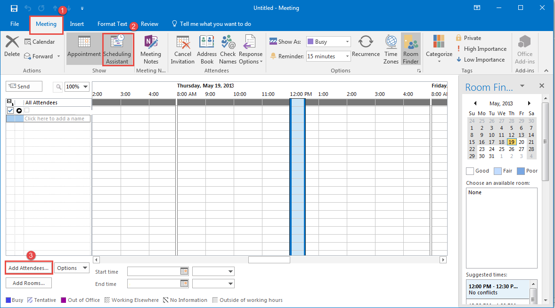Show Time Zones

(391, 49)
